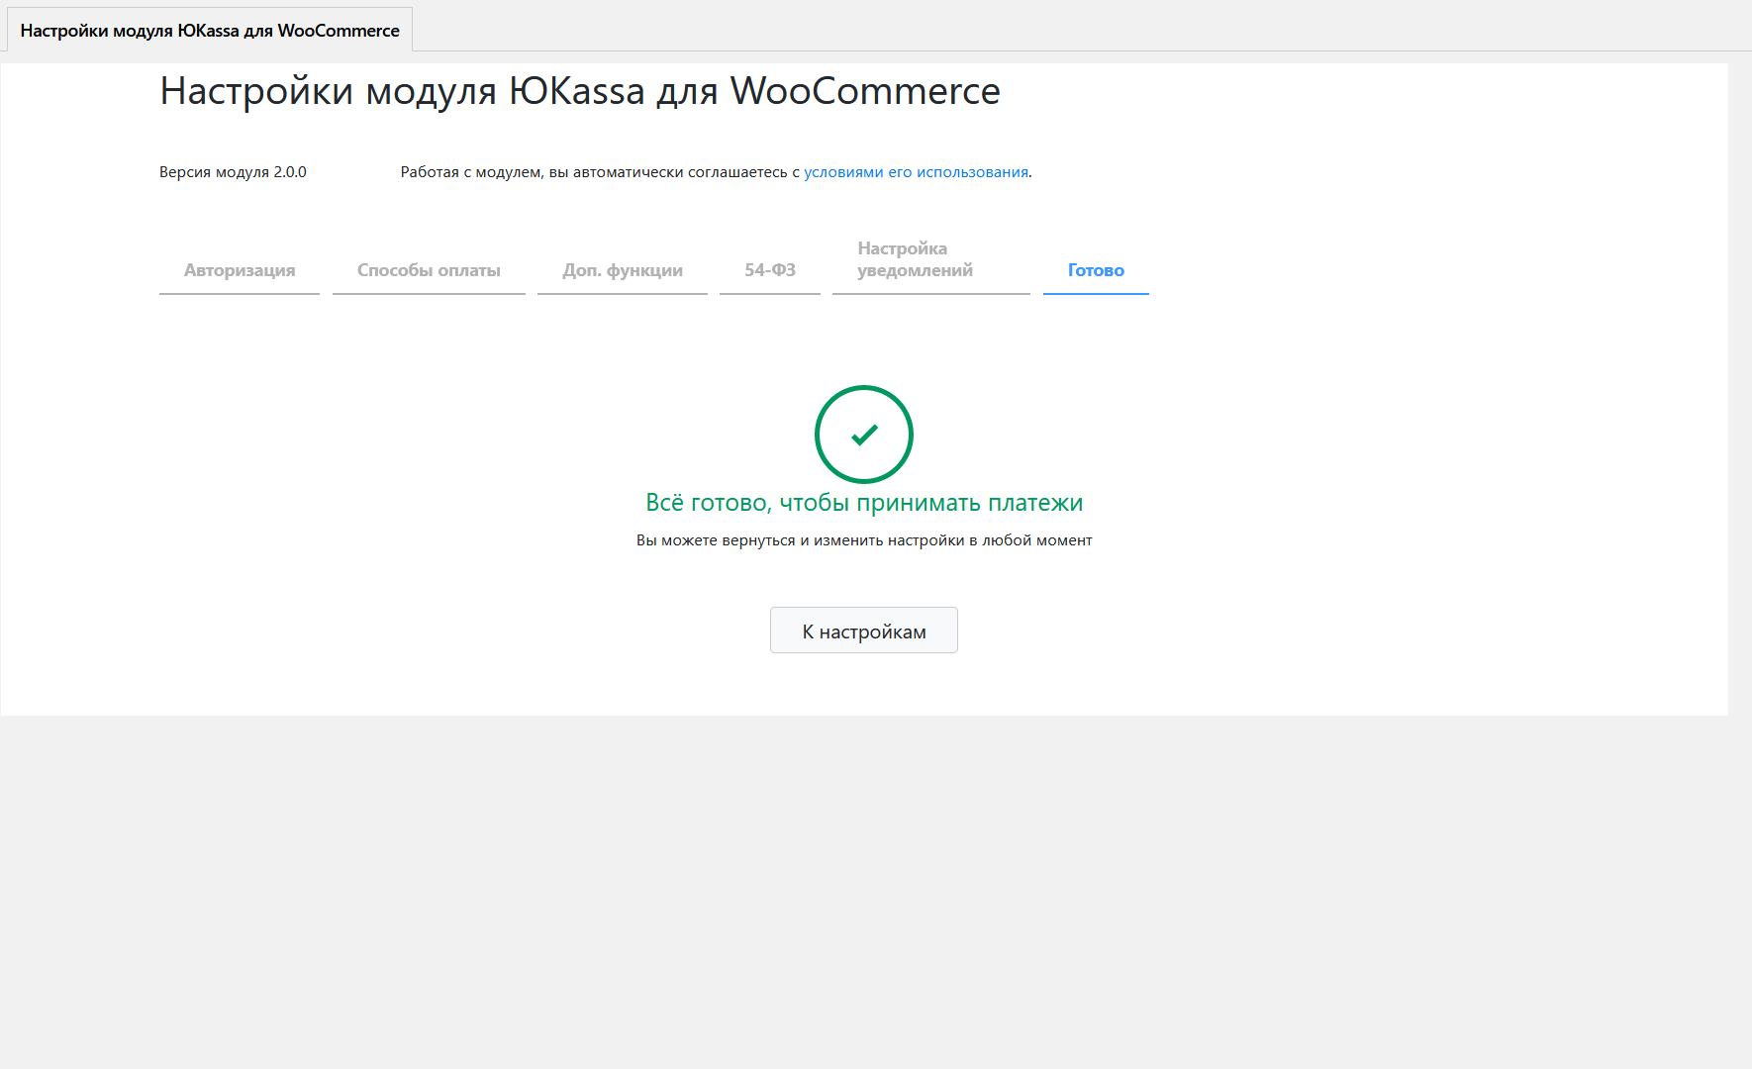The height and width of the screenshot is (1069, 1752).
Task: Click the green checkmark success icon
Action: pos(864,435)
